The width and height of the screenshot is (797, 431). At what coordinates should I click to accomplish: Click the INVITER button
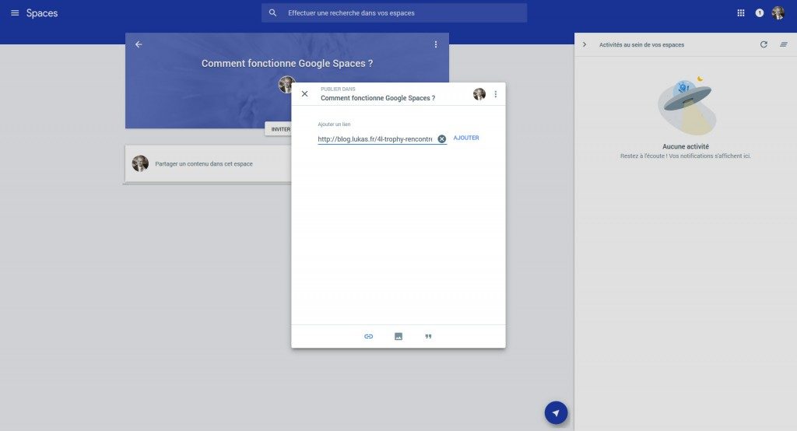tap(279, 129)
